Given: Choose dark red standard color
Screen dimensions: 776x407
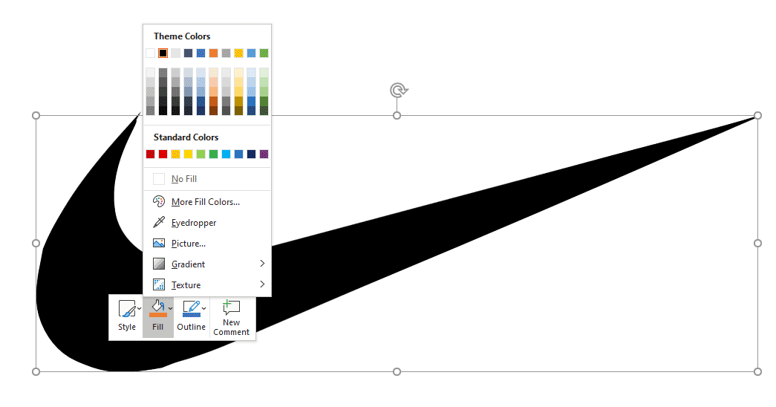Looking at the screenshot, I should (x=151, y=154).
